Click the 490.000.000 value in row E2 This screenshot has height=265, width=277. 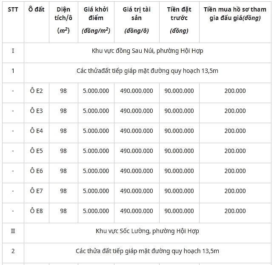[x=137, y=91]
